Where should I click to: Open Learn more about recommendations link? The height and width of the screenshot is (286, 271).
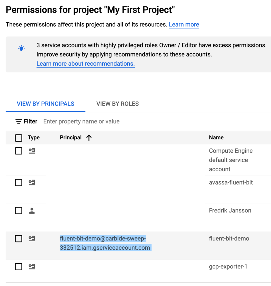tap(86, 64)
